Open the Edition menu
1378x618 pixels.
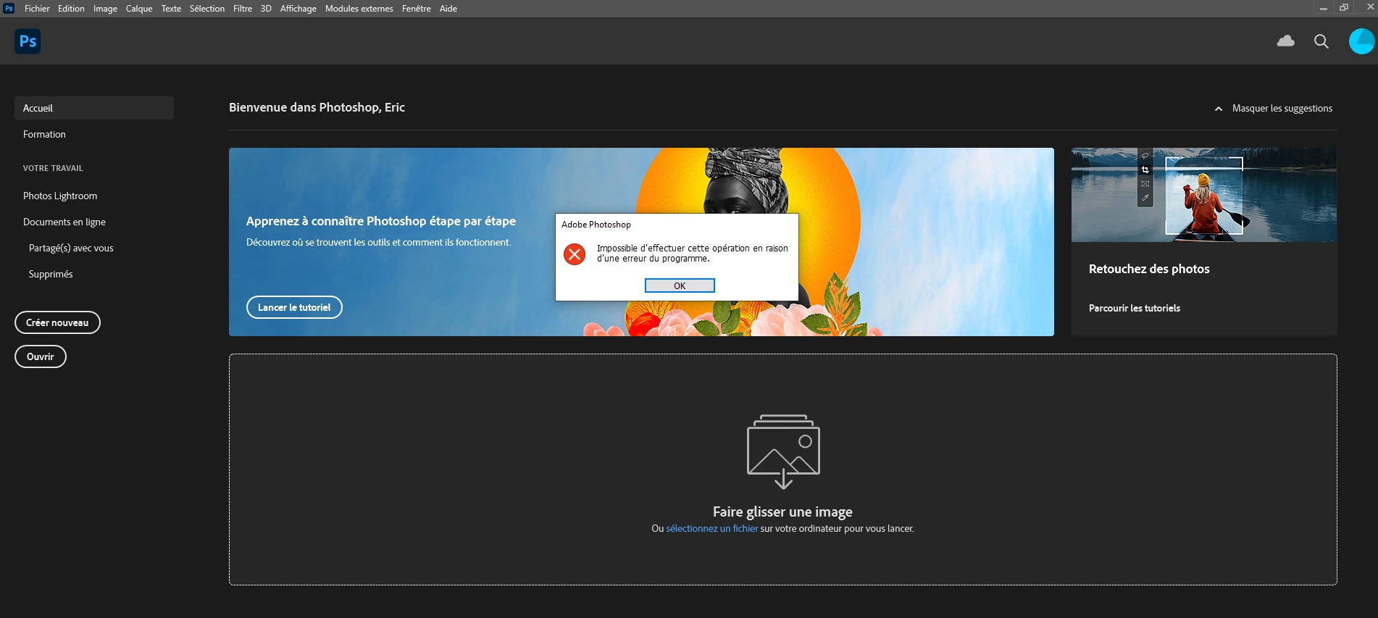click(71, 9)
